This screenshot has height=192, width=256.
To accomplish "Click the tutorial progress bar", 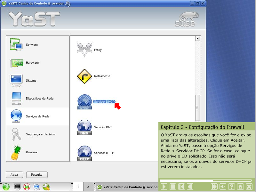I will tap(206, 180).
